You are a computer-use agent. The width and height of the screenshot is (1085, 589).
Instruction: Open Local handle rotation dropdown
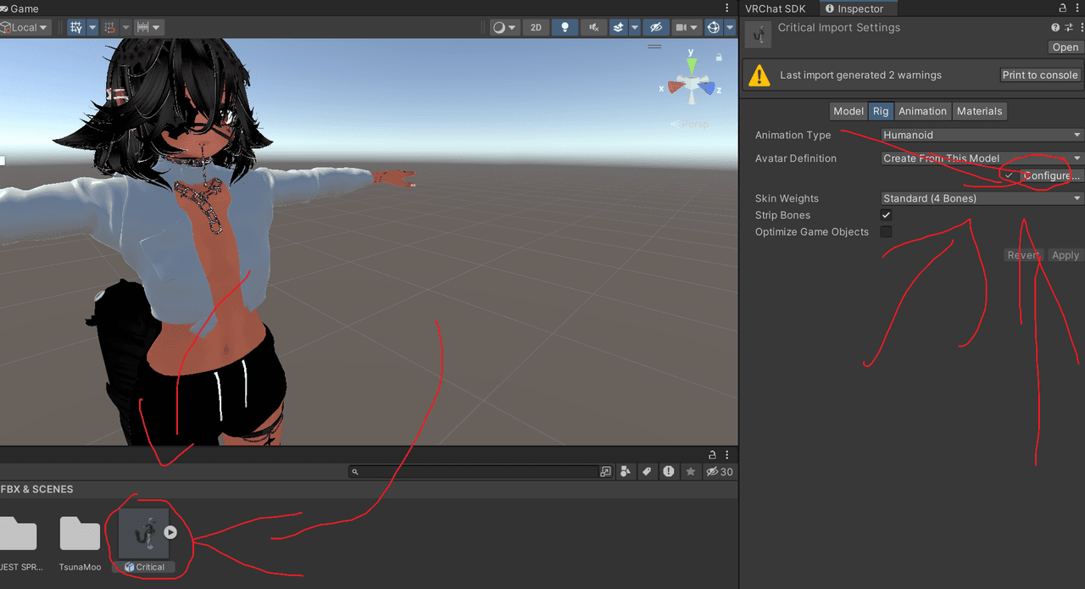(25, 27)
